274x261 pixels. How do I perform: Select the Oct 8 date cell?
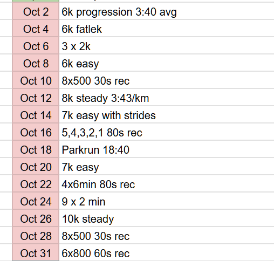tap(36, 63)
